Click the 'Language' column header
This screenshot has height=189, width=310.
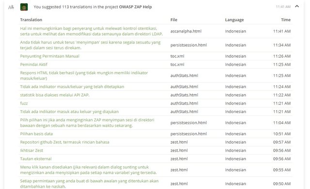click(x=234, y=20)
